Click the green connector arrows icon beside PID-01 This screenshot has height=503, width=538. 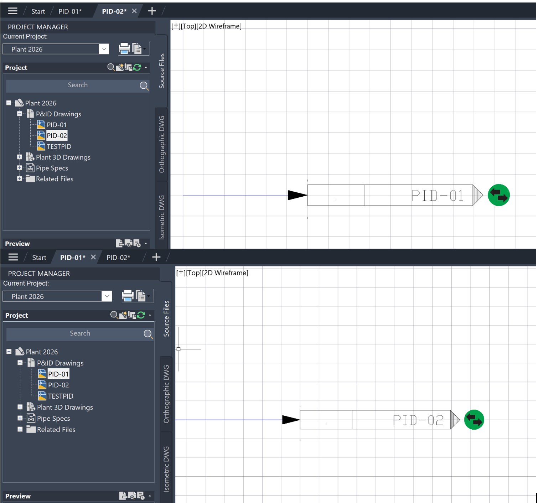click(498, 195)
